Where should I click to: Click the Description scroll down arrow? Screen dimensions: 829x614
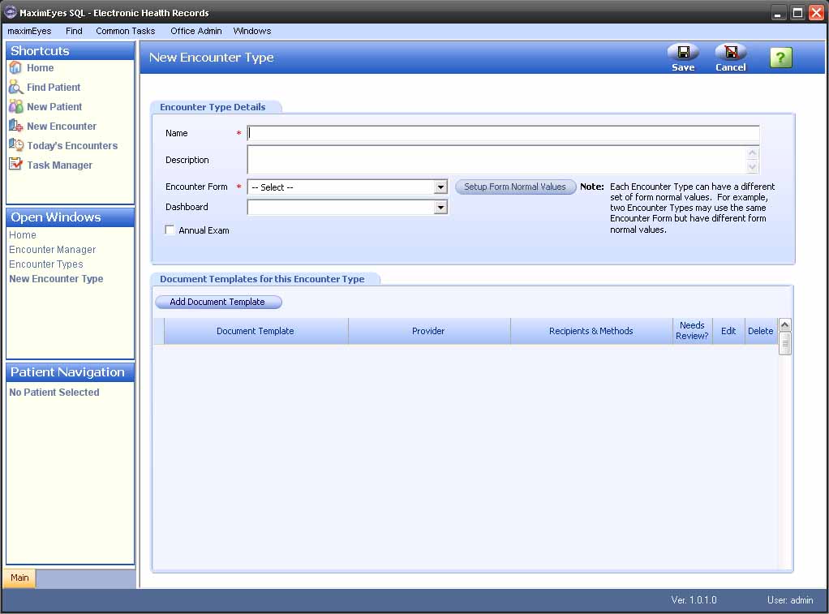click(x=753, y=167)
